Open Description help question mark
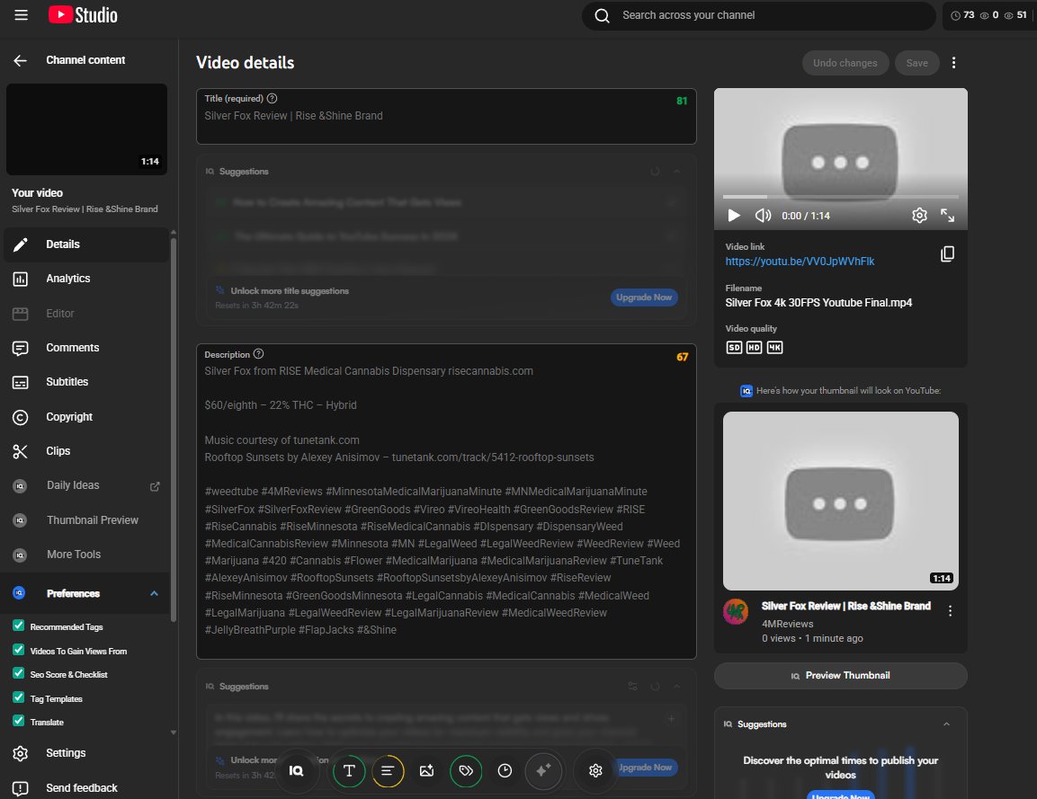 coord(259,354)
